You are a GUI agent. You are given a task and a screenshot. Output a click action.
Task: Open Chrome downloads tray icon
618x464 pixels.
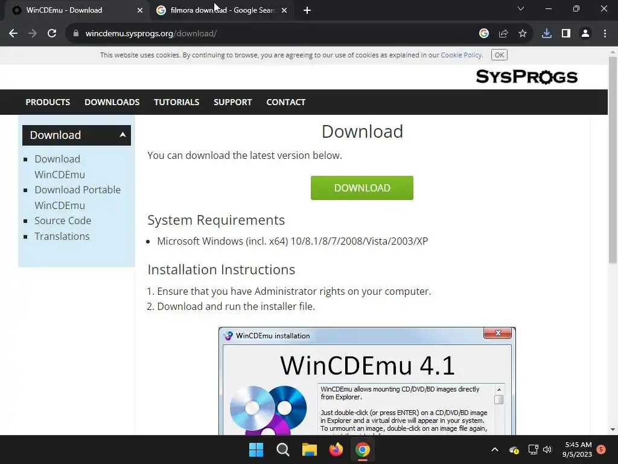[547, 34]
